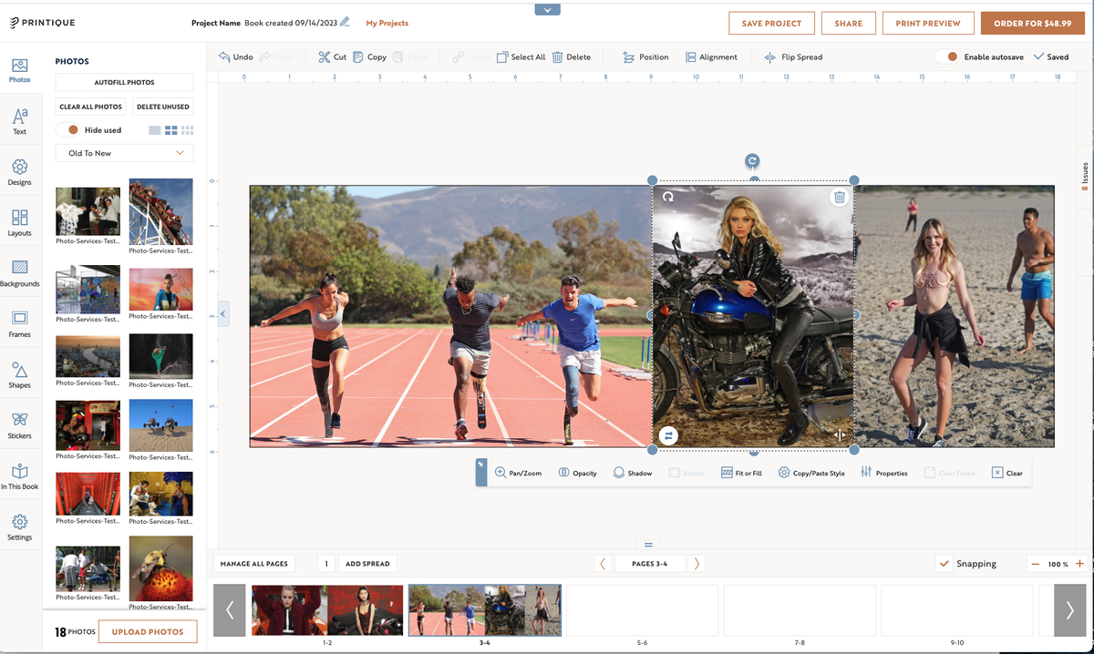Increase zoom with the plus control
This screenshot has width=1094, height=654.
pyautogui.click(x=1079, y=564)
